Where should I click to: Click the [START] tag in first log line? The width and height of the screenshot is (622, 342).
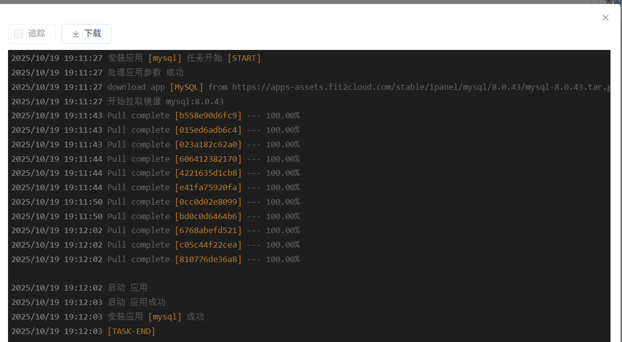244,58
